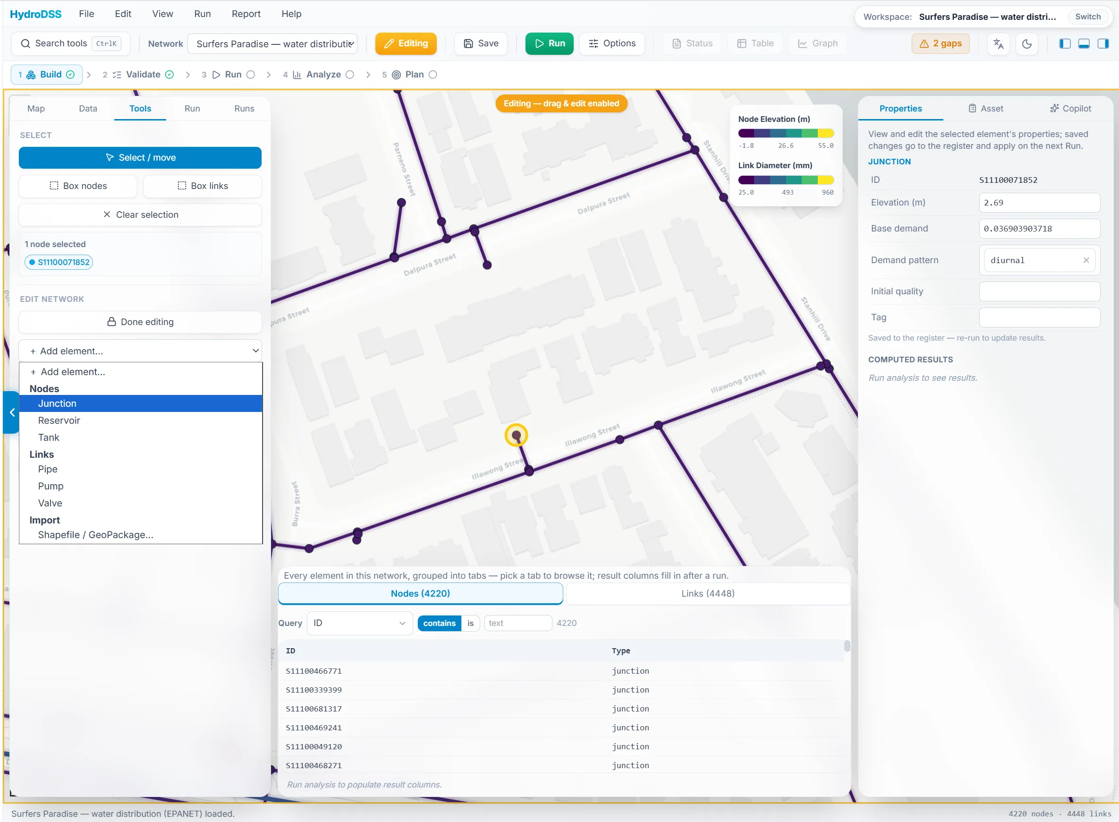Click the node table scrollbar
The height and width of the screenshot is (822, 1119).
click(x=847, y=646)
